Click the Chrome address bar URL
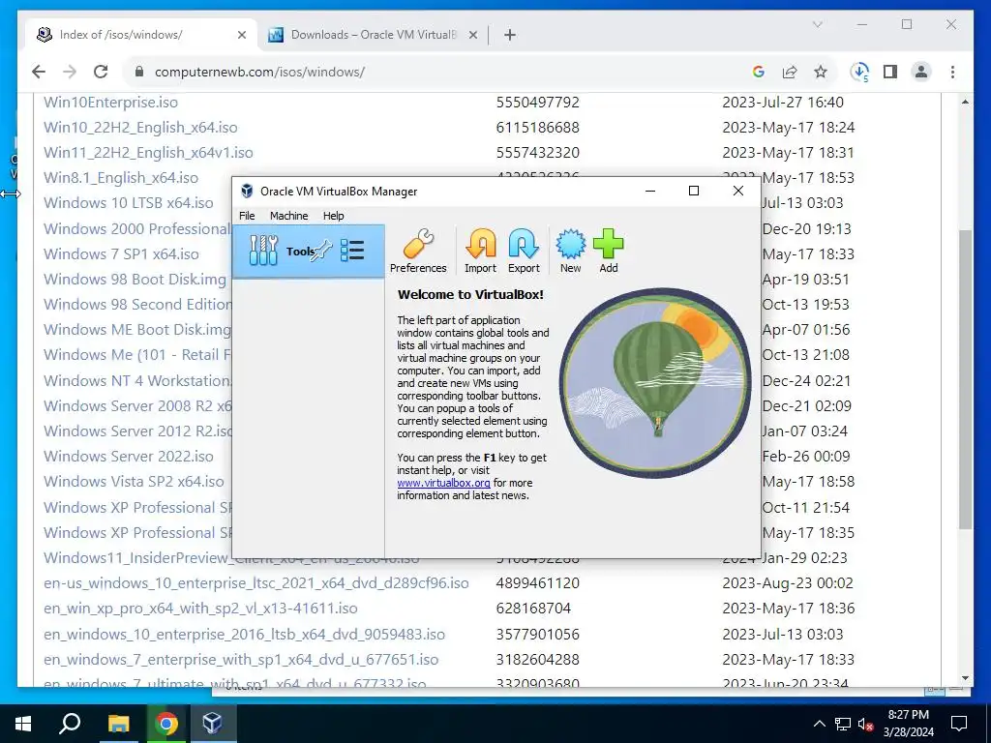The height and width of the screenshot is (743, 991). (259, 72)
